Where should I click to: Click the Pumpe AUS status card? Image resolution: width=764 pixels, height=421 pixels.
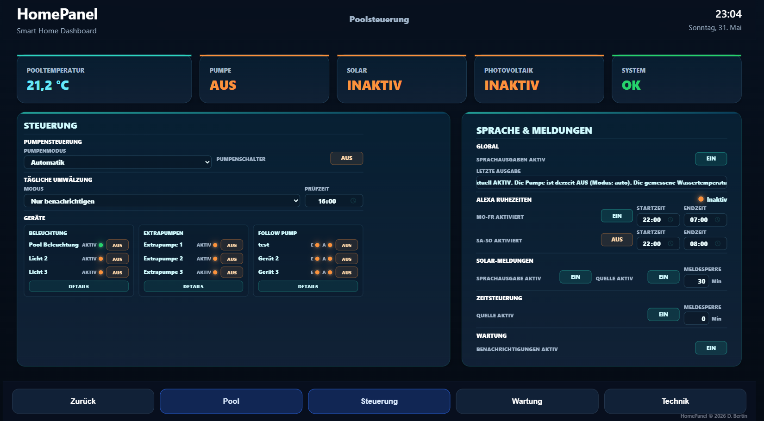coord(264,79)
